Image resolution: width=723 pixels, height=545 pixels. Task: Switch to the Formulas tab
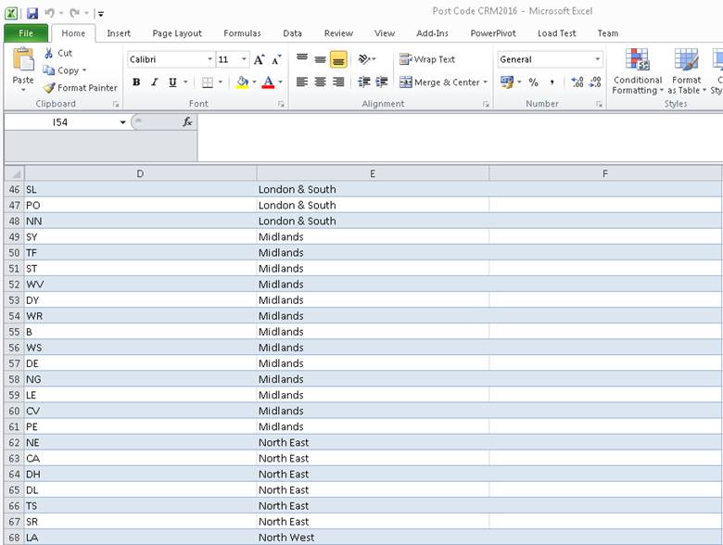click(242, 33)
